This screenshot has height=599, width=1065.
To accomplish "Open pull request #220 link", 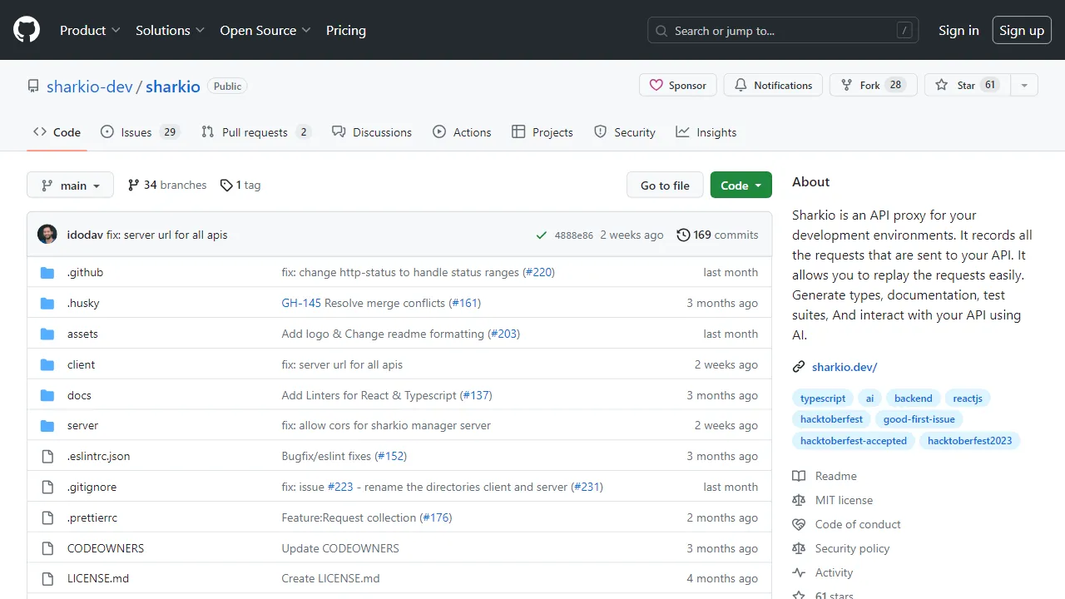I will click(538, 272).
